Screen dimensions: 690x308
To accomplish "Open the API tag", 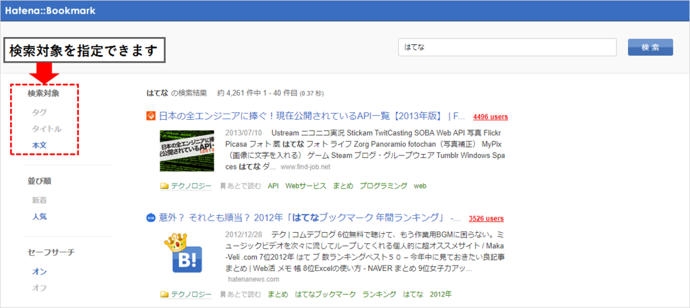I will point(274,186).
